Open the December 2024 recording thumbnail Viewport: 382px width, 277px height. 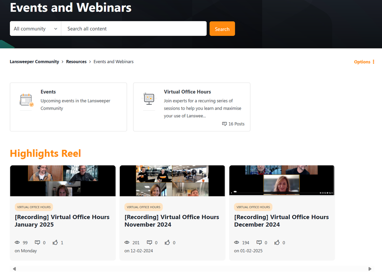click(x=282, y=180)
